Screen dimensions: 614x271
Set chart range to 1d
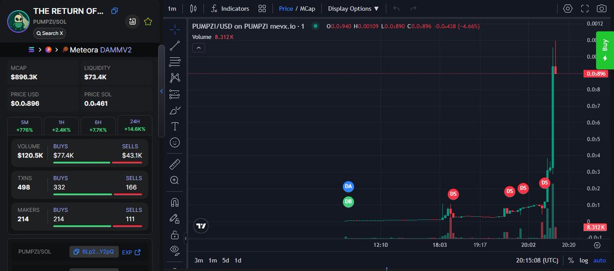pyautogui.click(x=238, y=260)
